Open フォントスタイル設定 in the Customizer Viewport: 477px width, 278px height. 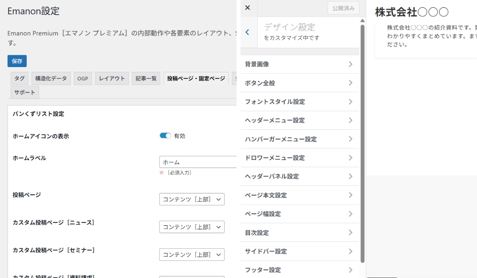pyautogui.click(x=296, y=102)
